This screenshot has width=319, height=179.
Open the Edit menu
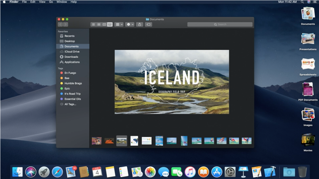[x=33, y=2]
